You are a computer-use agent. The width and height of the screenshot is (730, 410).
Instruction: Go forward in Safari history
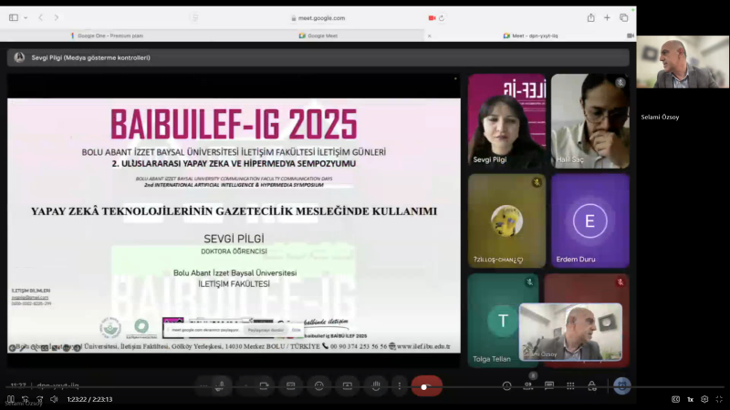(57, 17)
